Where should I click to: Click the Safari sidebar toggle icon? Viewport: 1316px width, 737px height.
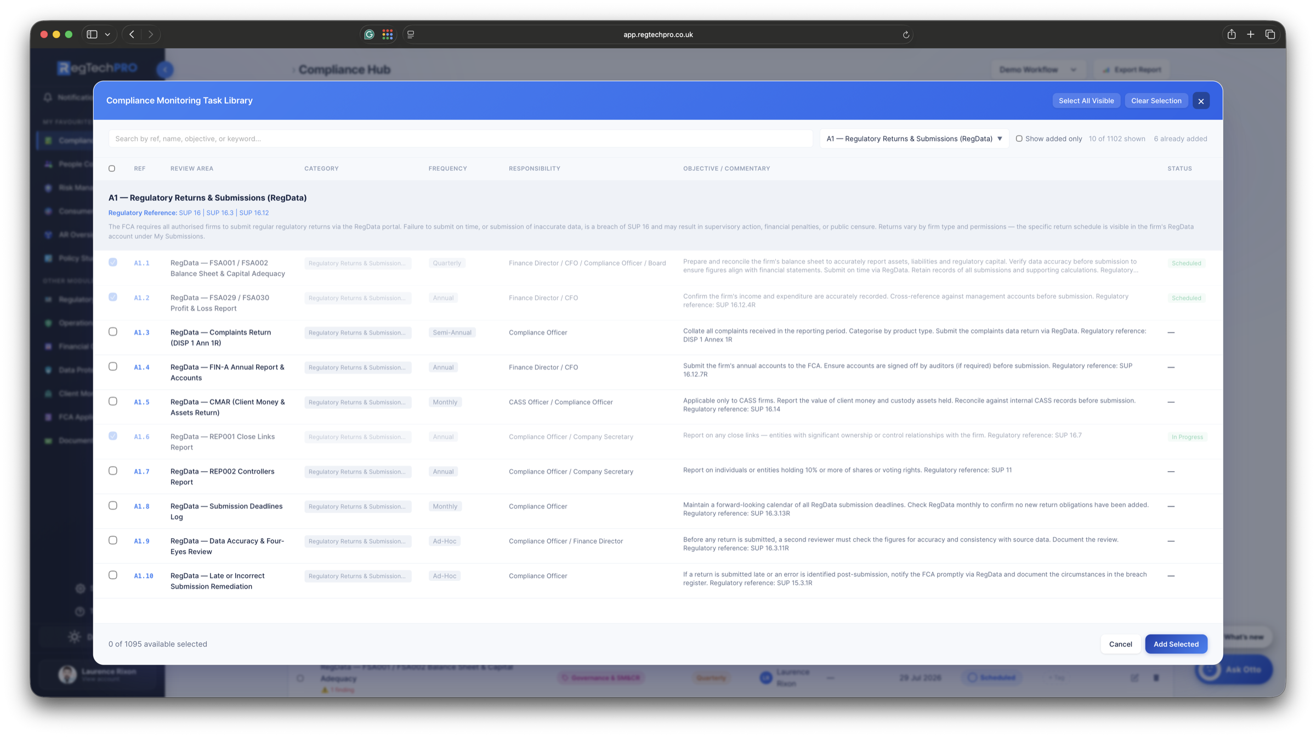[x=92, y=34]
